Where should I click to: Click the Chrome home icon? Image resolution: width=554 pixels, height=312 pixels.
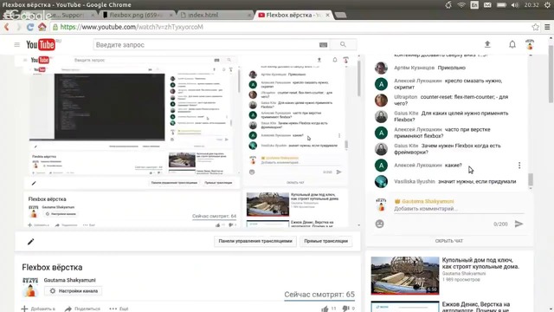click(42, 27)
